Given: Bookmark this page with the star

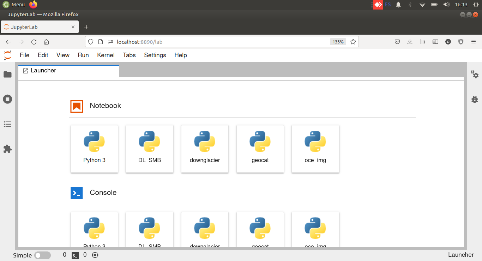Looking at the screenshot, I should pos(353,42).
